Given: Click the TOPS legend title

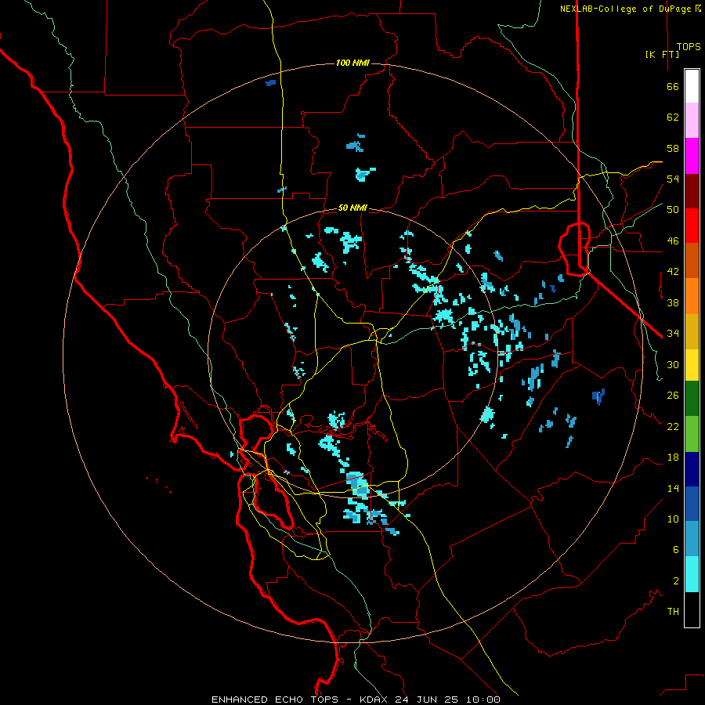Looking at the screenshot, I should [x=689, y=46].
